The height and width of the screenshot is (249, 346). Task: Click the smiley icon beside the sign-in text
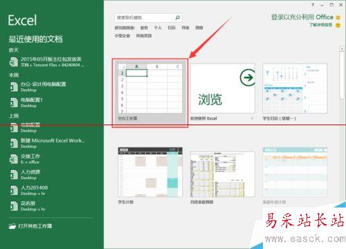tap(338, 17)
